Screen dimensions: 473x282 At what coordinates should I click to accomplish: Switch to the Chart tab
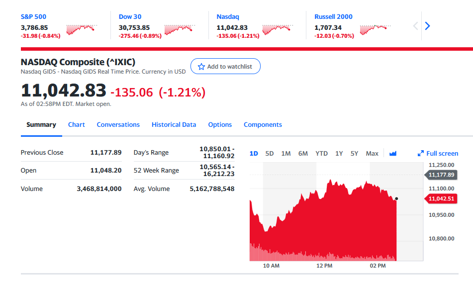click(76, 125)
